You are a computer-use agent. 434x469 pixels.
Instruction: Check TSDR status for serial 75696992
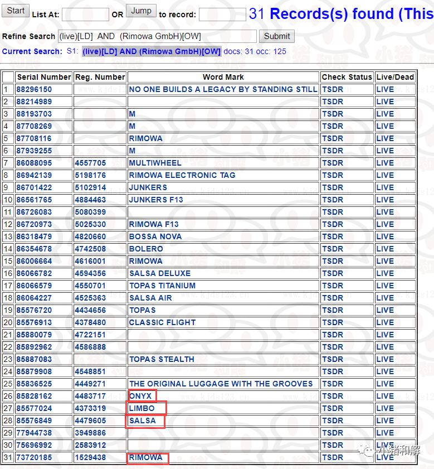tap(333, 445)
